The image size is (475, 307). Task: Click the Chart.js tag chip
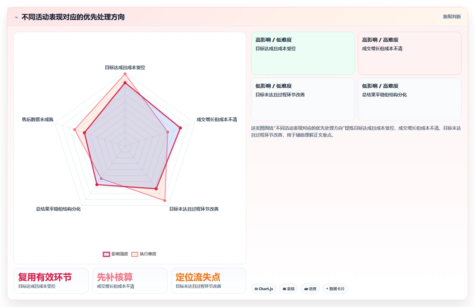[264, 289]
